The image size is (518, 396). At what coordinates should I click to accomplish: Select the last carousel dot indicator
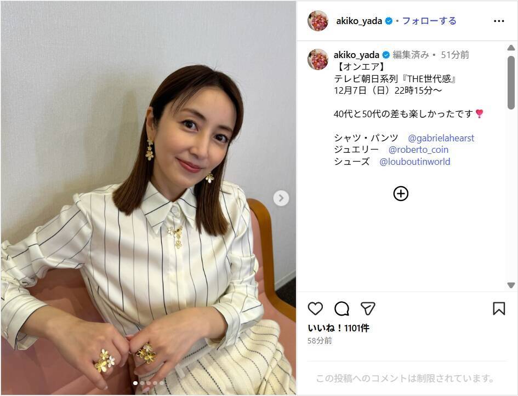[161, 383]
